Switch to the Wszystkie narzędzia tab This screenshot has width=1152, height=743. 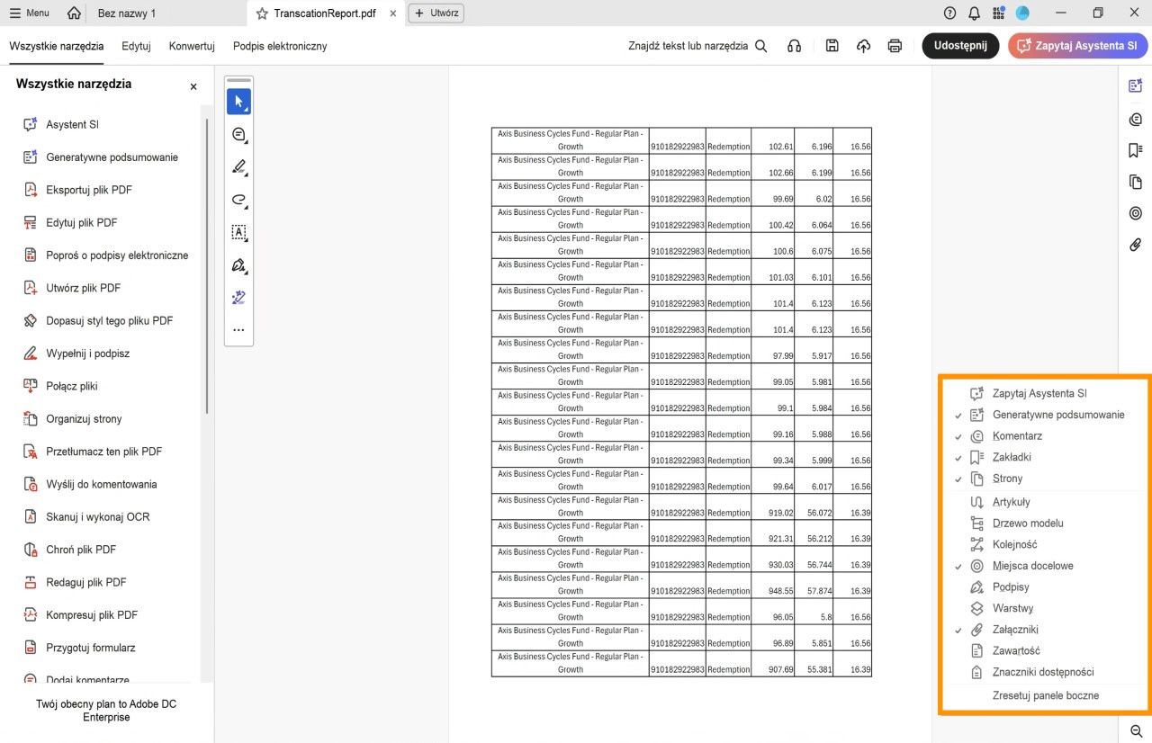(x=57, y=46)
